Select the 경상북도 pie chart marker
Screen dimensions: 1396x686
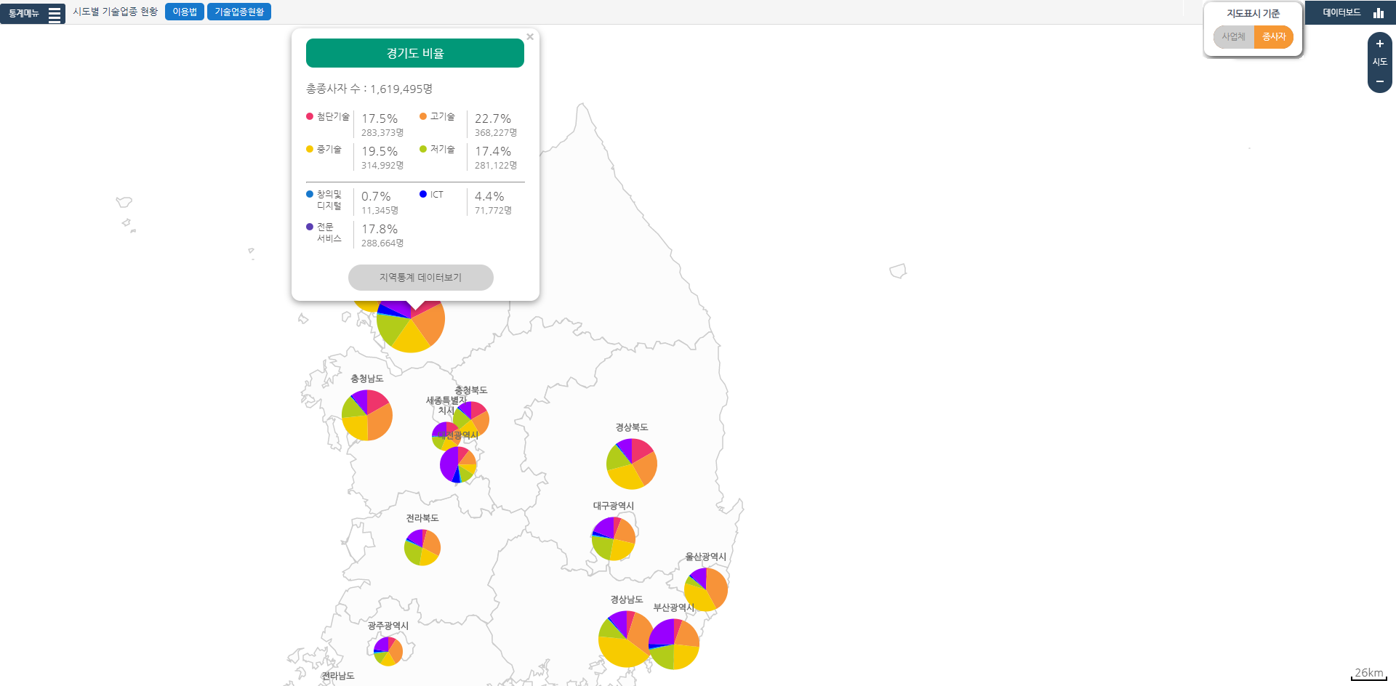point(631,464)
